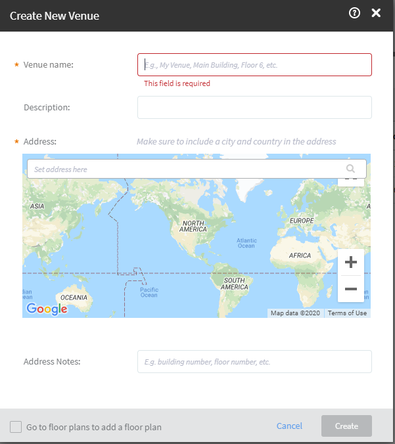Screen dimensions: 395x444
Task: Zoom in on the map with plus button
Action: 351,262
